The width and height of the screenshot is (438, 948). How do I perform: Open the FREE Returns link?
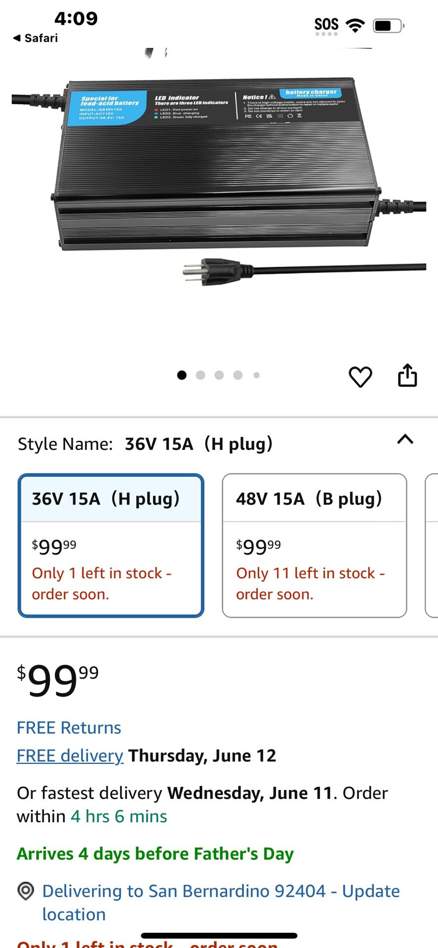(69, 728)
